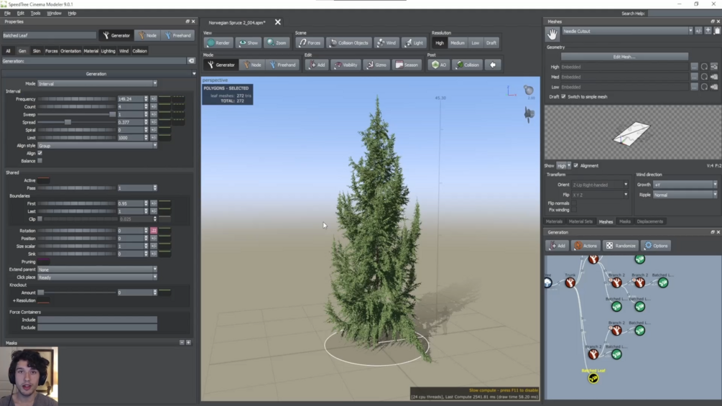722x406 pixels.
Task: Click the Gizmo edit tool
Action: coord(376,65)
